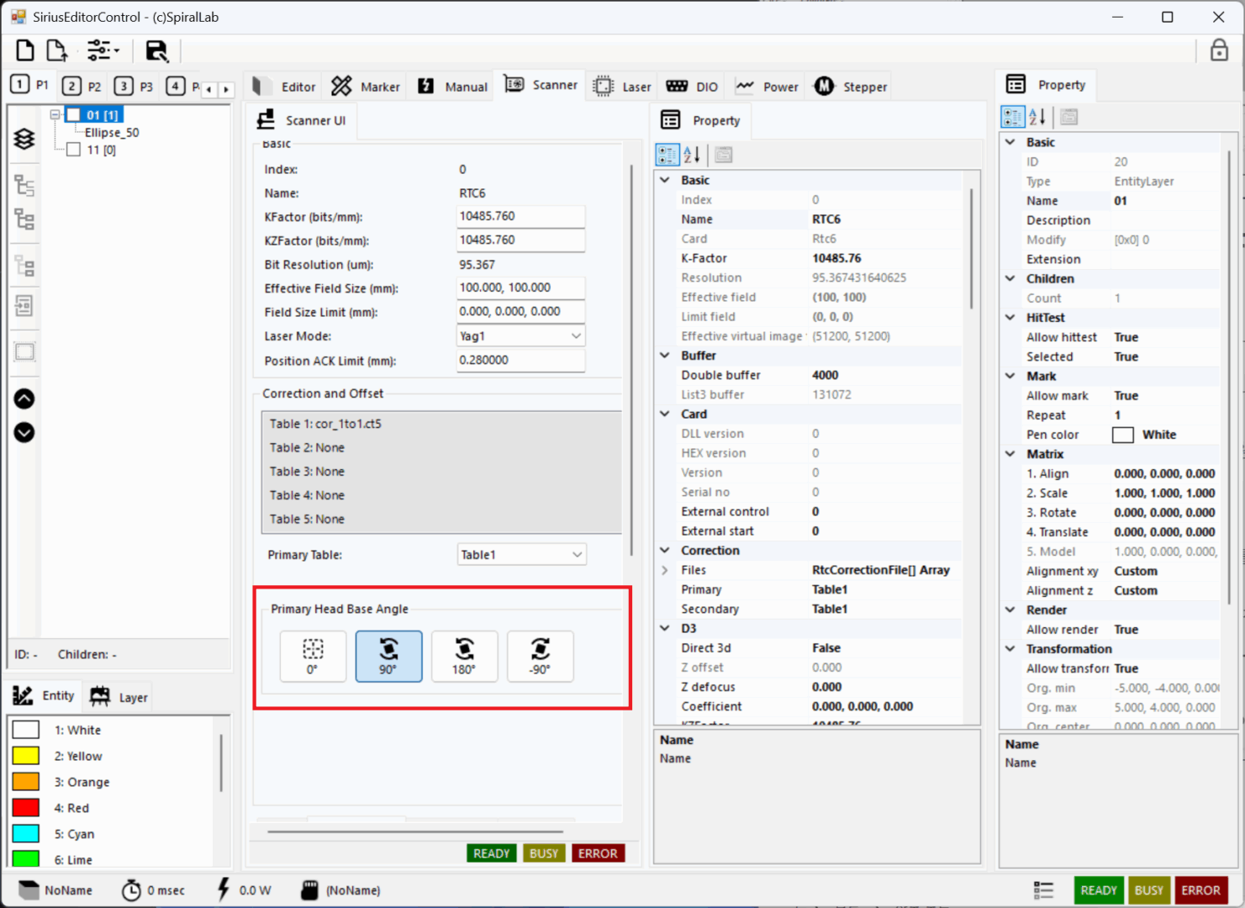This screenshot has width=1245, height=908.
Task: Click the new document icon
Action: point(24,50)
